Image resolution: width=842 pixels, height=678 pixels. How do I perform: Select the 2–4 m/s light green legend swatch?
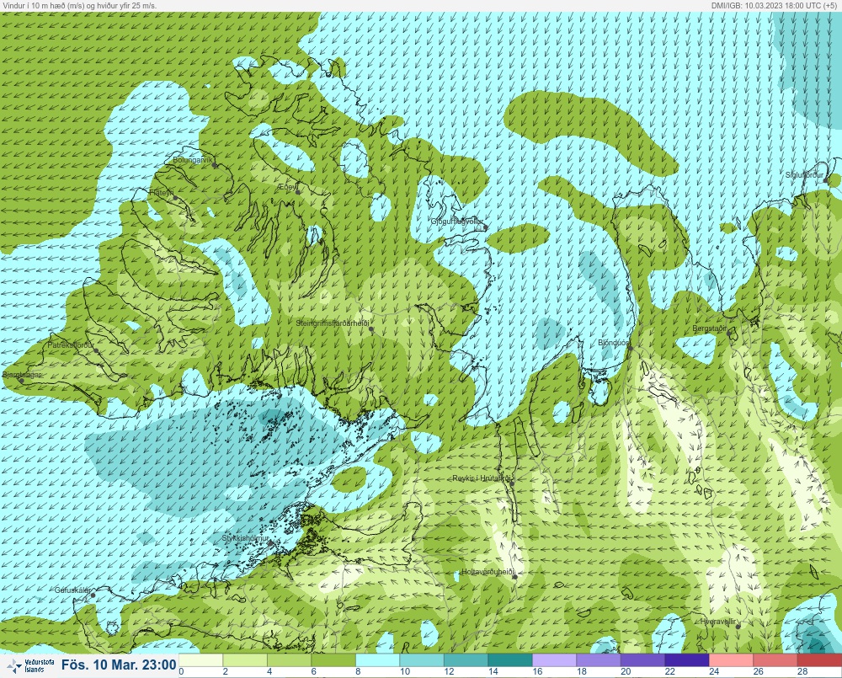[x=245, y=659]
